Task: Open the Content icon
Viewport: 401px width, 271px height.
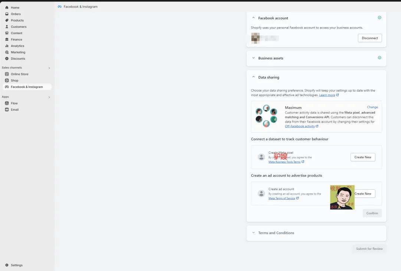Action: [x=7, y=33]
